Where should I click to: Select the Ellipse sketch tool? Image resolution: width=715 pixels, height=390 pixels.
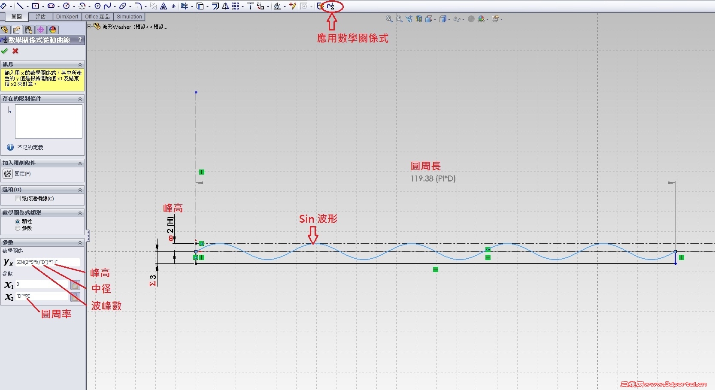click(123, 6)
